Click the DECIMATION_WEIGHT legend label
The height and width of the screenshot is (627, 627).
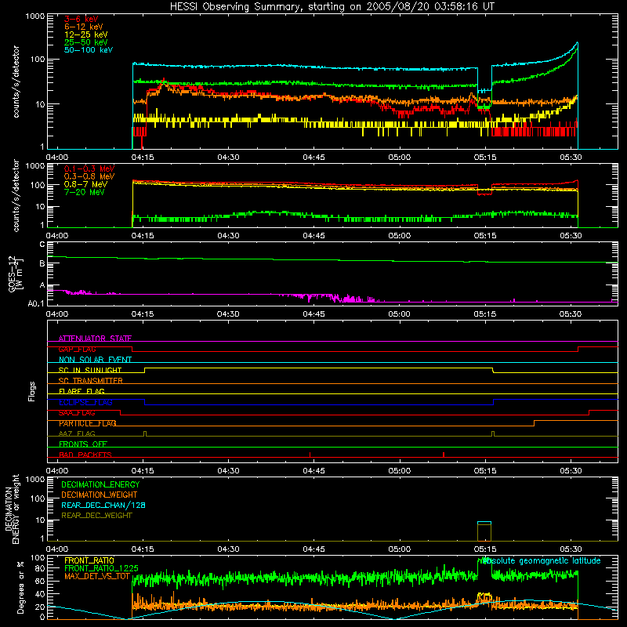pyautogui.click(x=100, y=495)
